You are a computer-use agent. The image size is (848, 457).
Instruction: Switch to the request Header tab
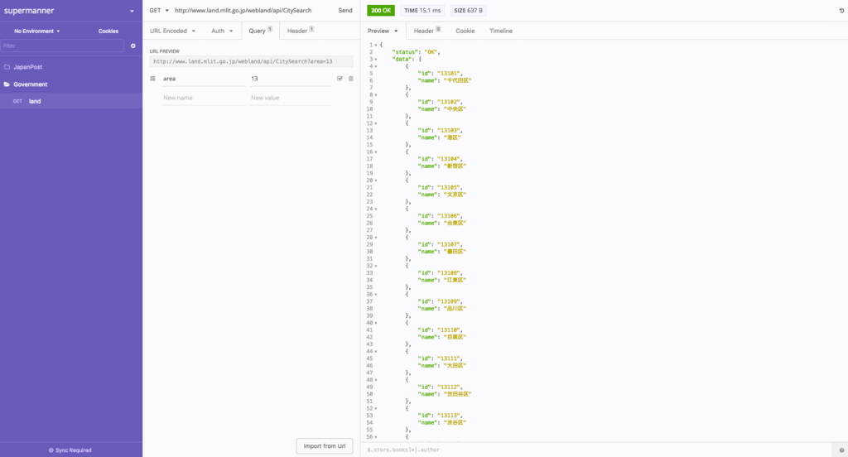click(300, 31)
